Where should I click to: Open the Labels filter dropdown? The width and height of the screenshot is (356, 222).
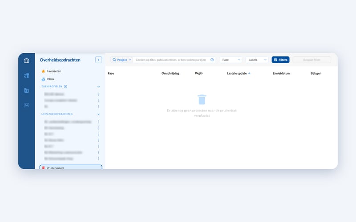pos(257,60)
